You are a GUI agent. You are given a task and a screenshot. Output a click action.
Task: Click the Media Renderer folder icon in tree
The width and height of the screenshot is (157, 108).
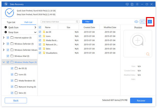(16, 80)
